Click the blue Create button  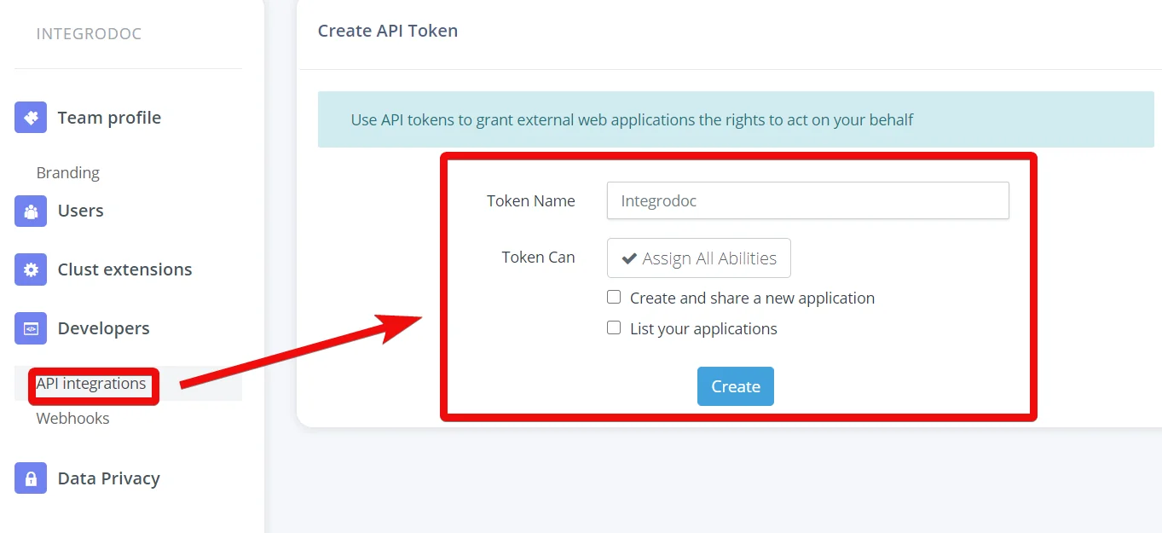tap(736, 386)
